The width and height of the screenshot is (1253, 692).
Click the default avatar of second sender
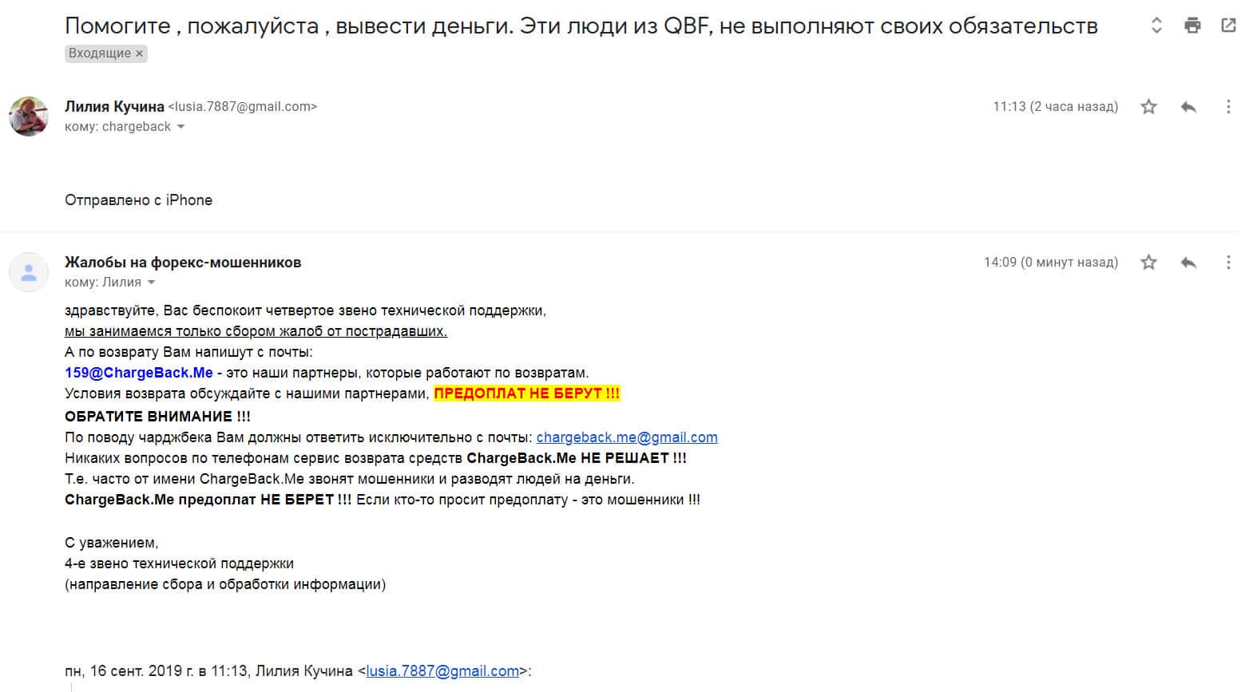point(29,272)
